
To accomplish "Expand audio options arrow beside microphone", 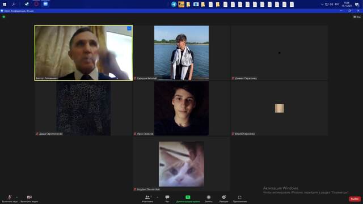I will (16, 197).
